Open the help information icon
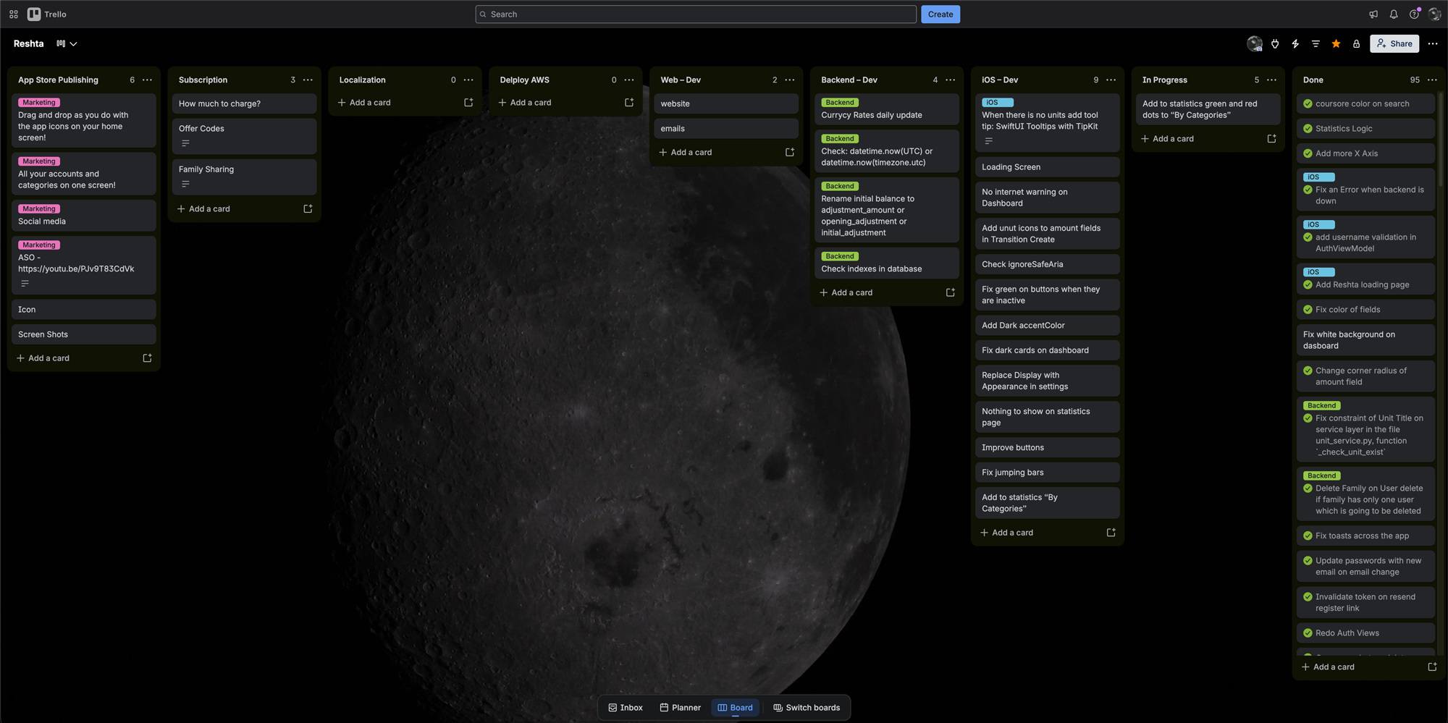The image size is (1448, 723). (1414, 14)
